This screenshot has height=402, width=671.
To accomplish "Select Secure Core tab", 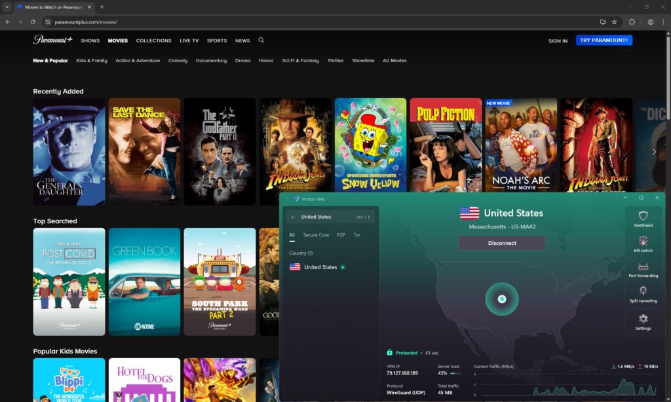I will tap(316, 235).
